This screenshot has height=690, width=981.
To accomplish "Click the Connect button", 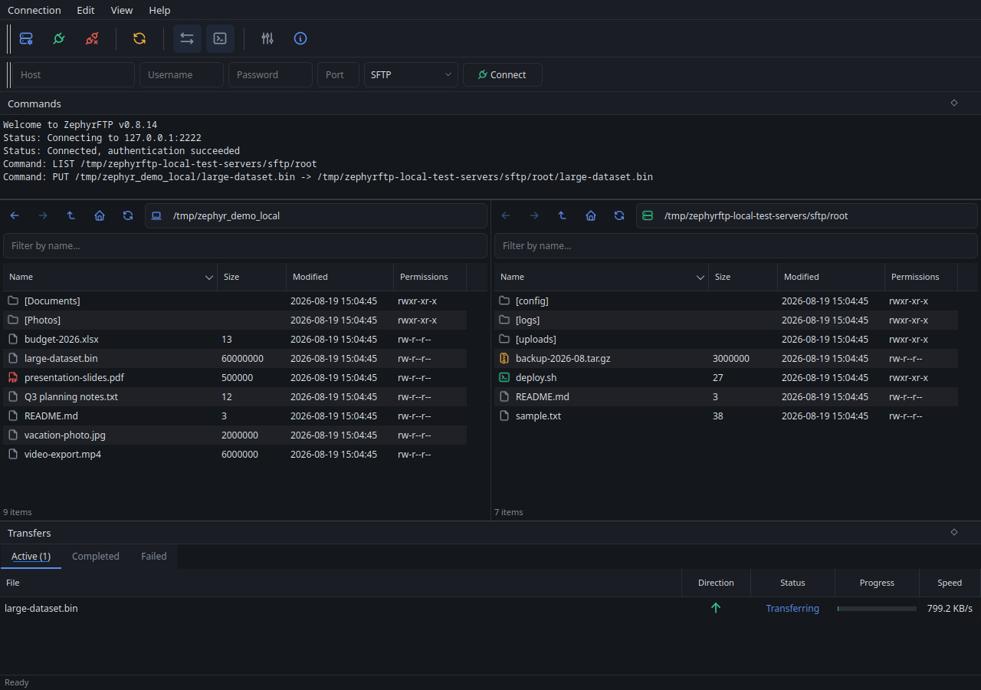I will [503, 74].
